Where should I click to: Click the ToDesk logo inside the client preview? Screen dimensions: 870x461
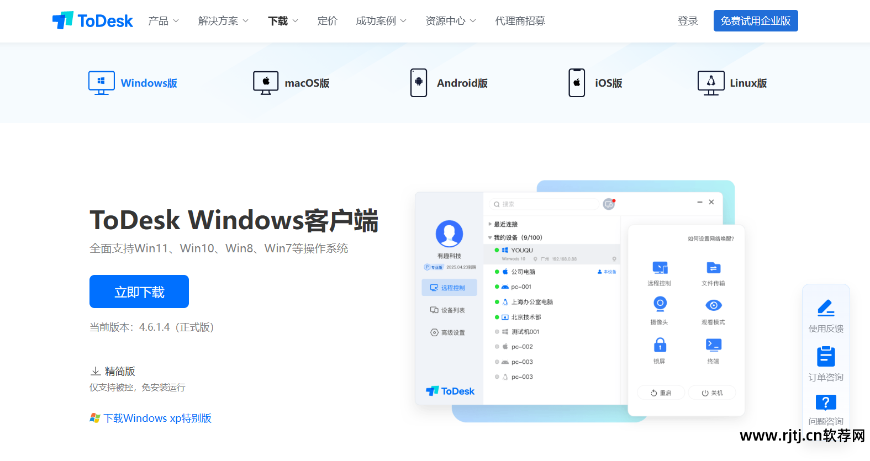click(x=450, y=391)
